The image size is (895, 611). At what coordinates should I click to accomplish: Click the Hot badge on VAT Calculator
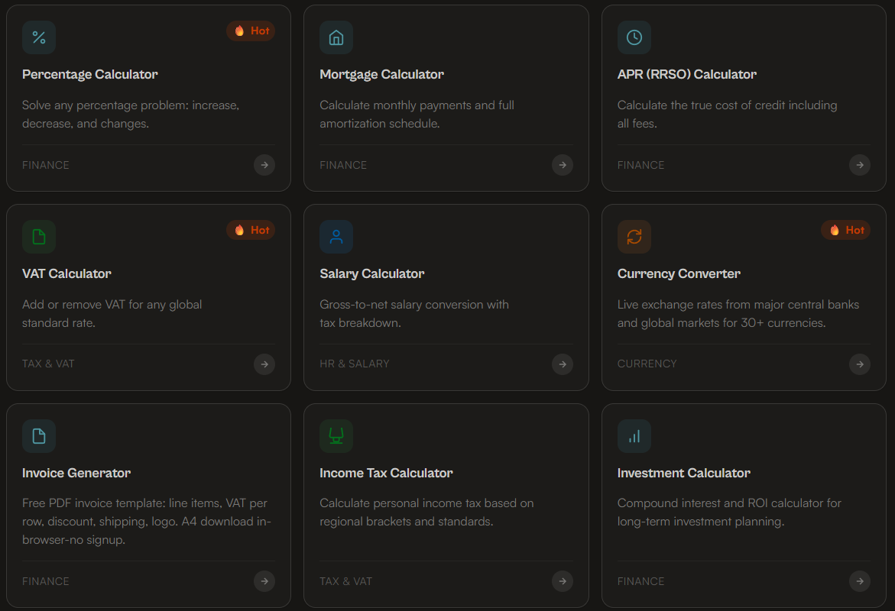(x=251, y=230)
